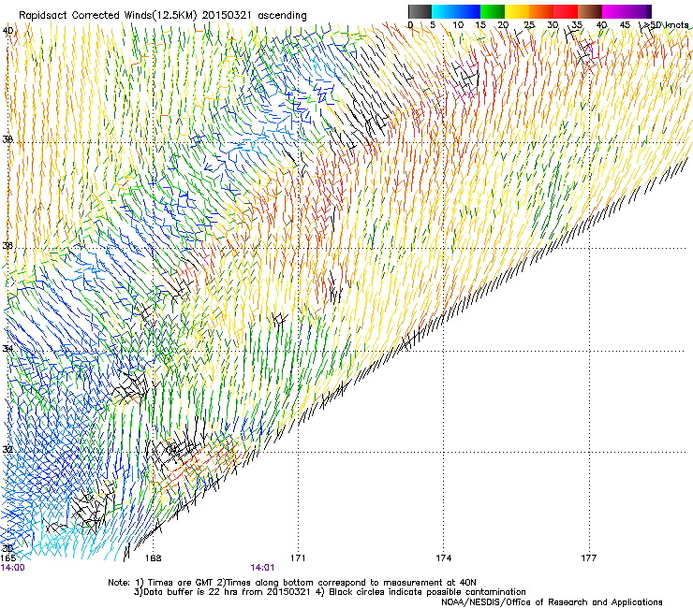693x608 pixels.
Task: Click the longitude label 171
Action: tap(298, 558)
